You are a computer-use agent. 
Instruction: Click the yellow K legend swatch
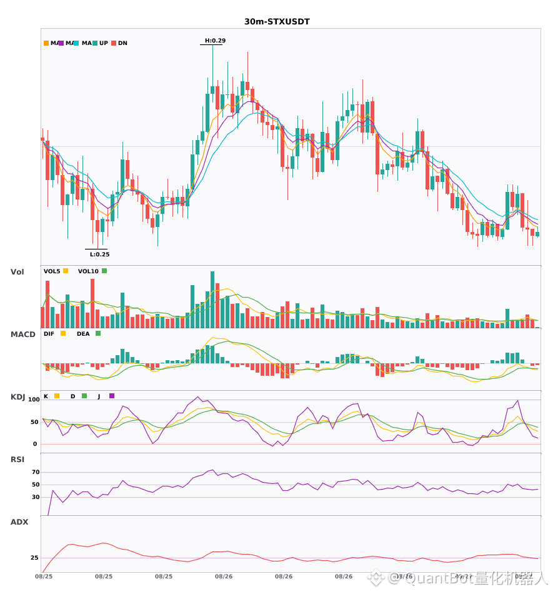click(x=57, y=396)
